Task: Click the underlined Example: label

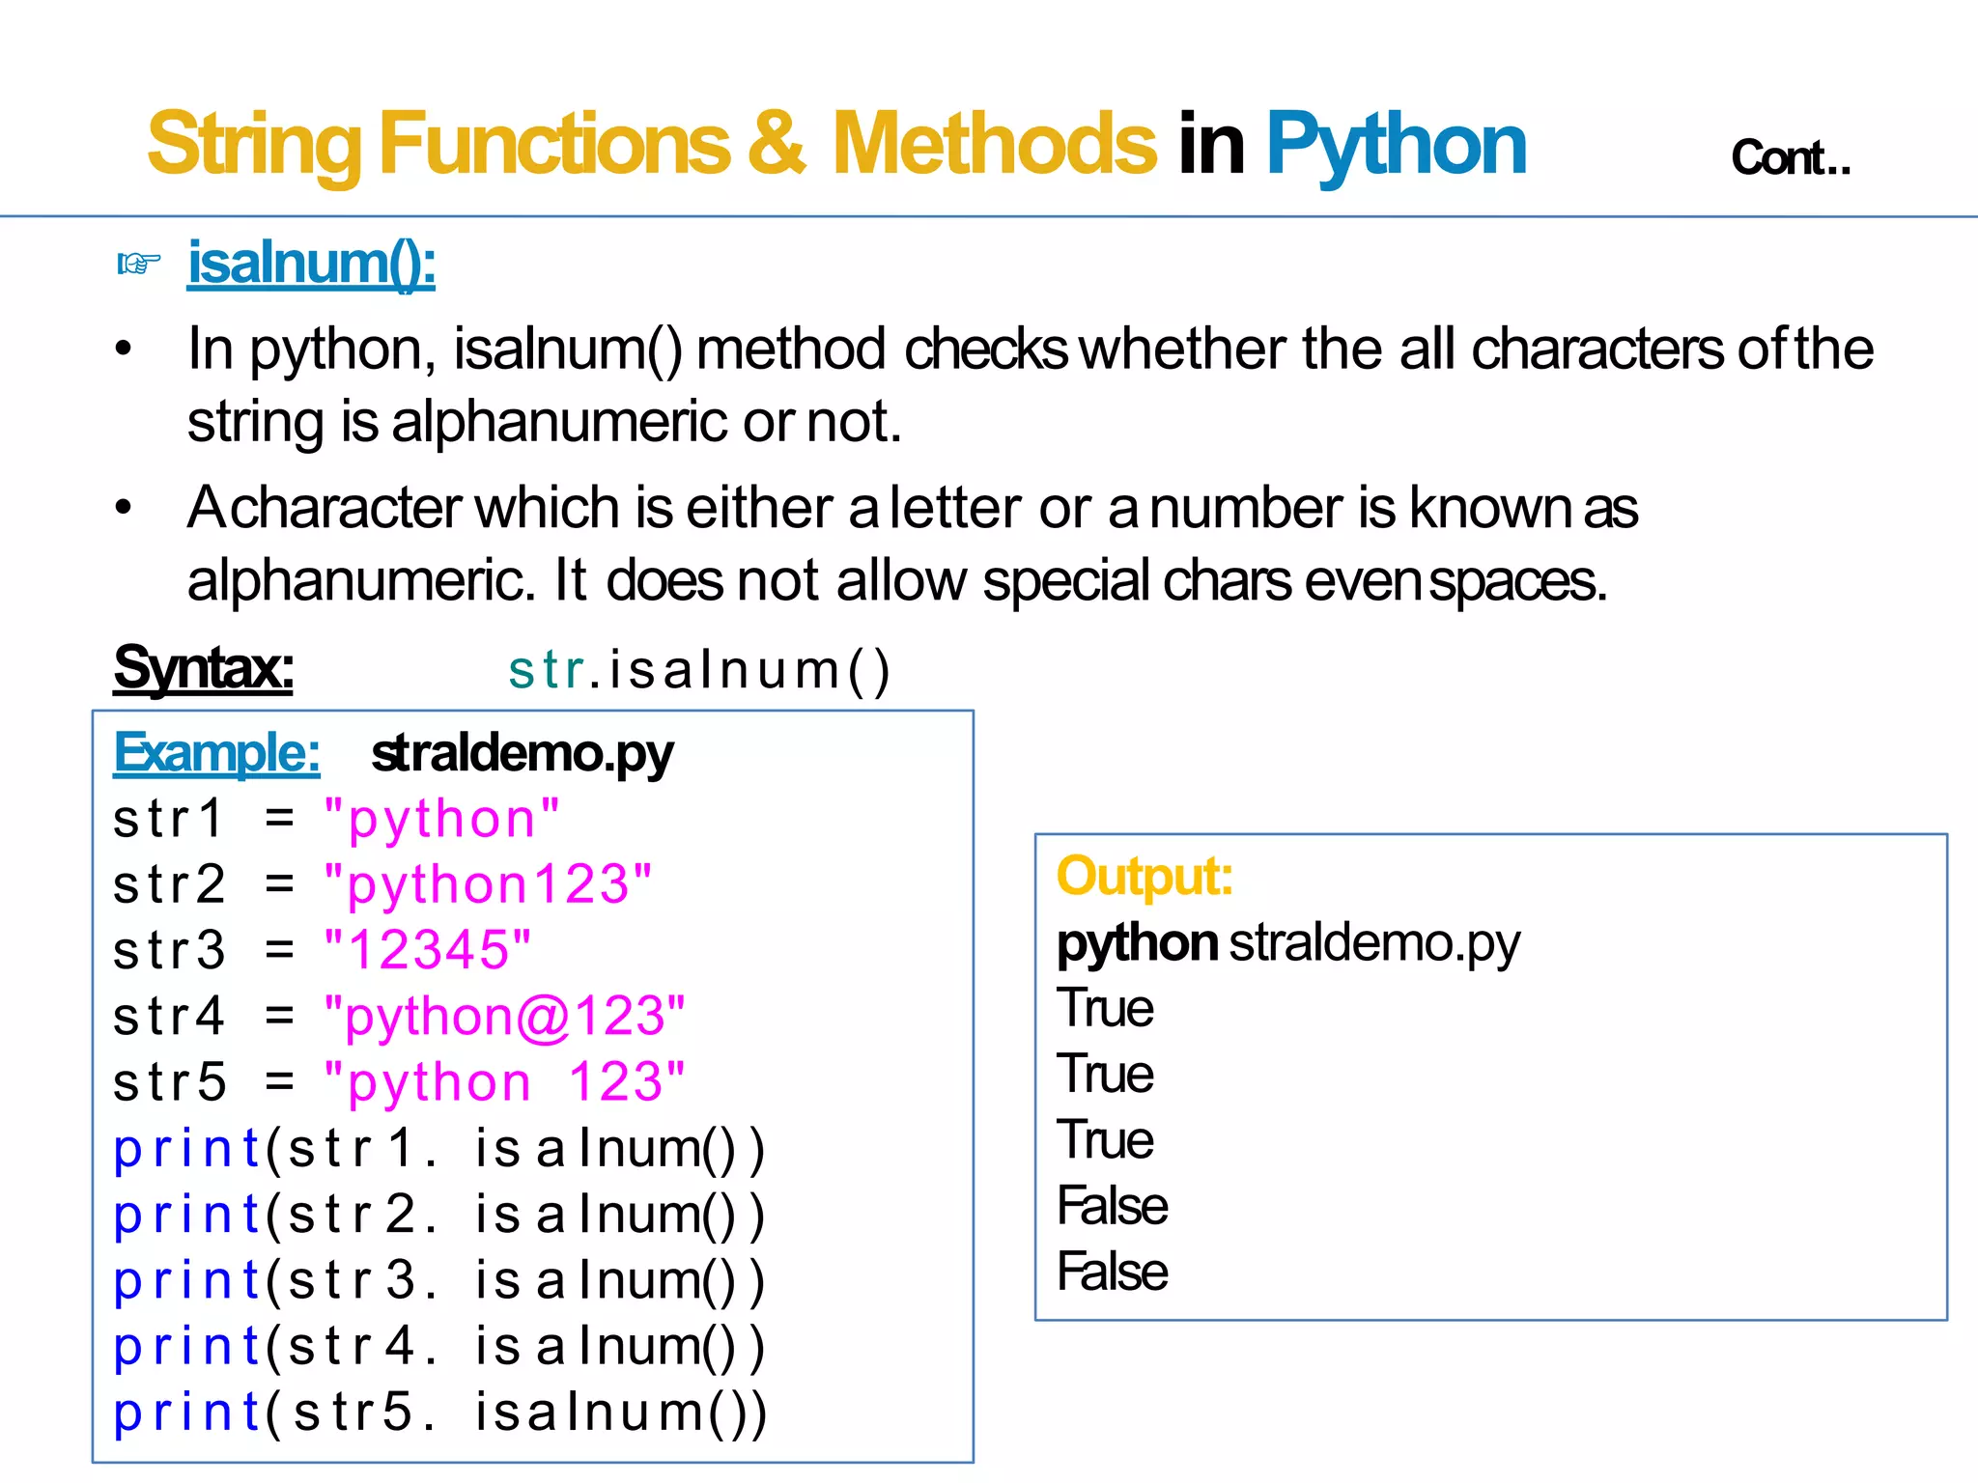Action: 216,752
